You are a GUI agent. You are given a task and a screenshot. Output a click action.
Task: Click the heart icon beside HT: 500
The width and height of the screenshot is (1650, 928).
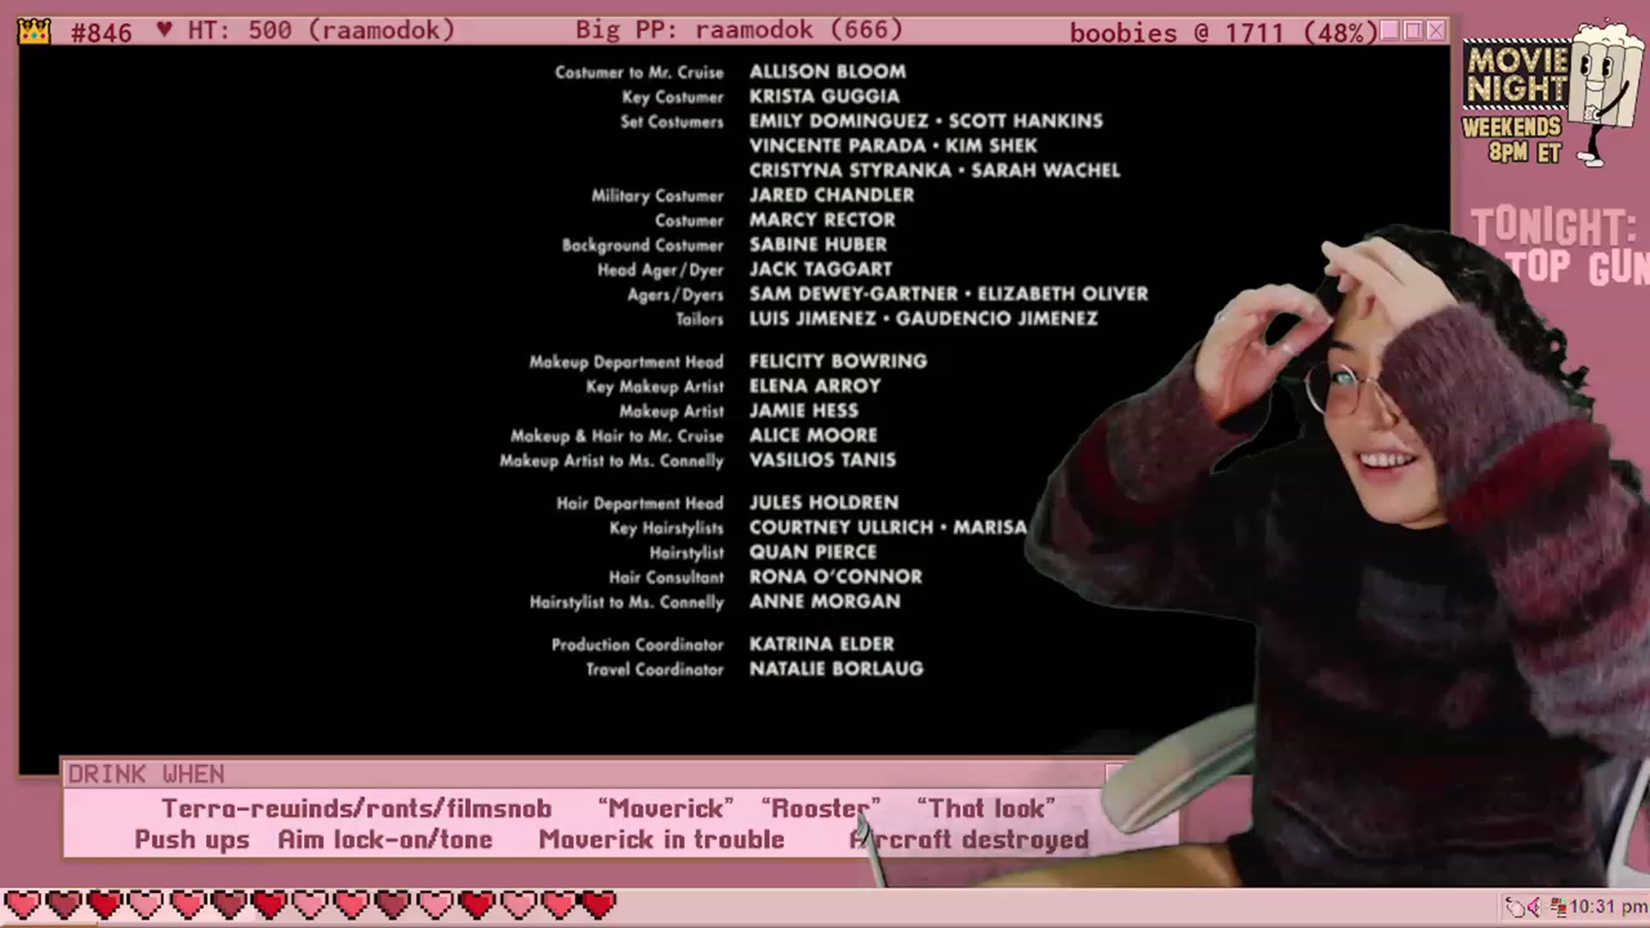point(165,30)
